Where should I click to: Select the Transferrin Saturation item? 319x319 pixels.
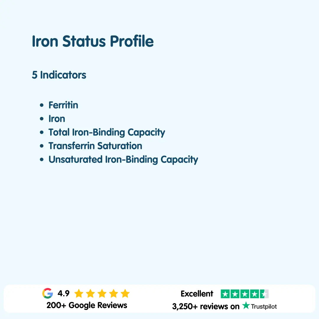(95, 146)
